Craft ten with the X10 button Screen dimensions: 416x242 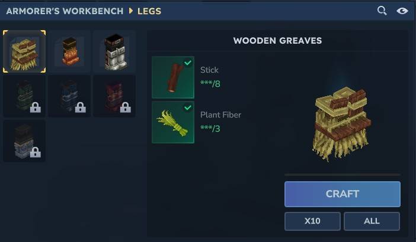click(312, 221)
